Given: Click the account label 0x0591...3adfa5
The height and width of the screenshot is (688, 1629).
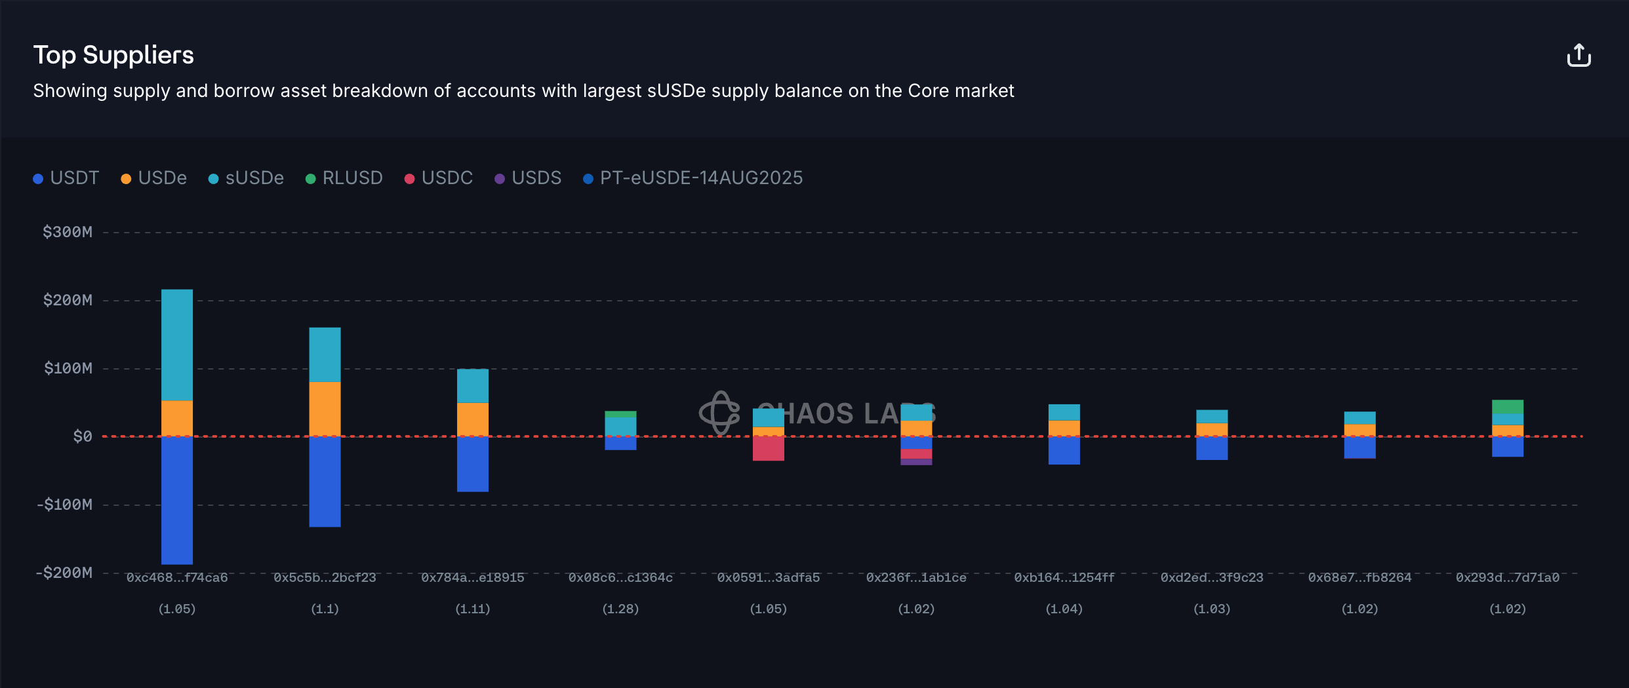Looking at the screenshot, I should point(769,578).
